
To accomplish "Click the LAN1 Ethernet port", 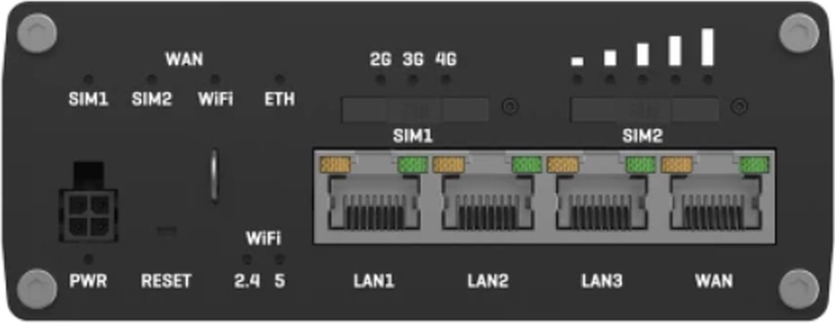I will click(x=374, y=197).
